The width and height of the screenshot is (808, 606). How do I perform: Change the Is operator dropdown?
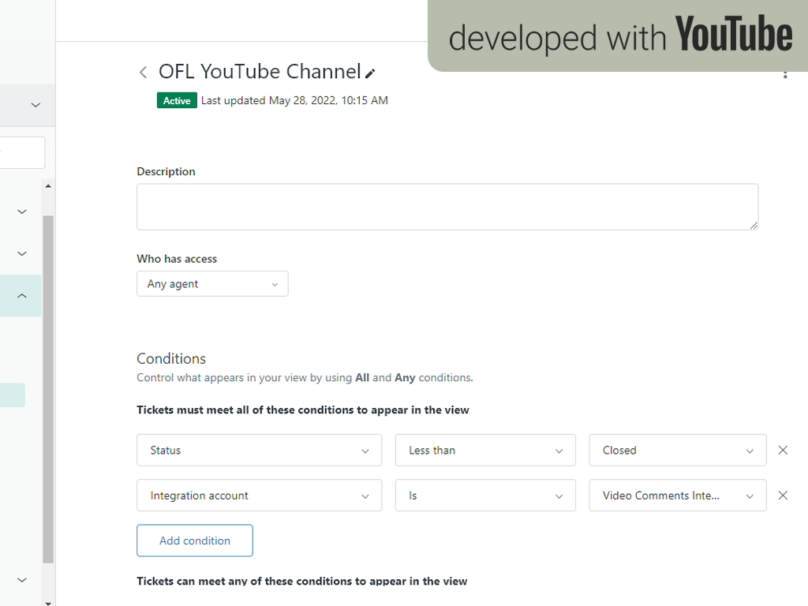485,496
